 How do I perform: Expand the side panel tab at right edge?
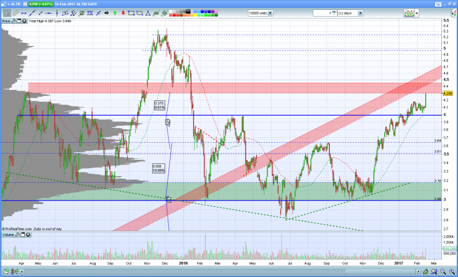click(454, 13)
